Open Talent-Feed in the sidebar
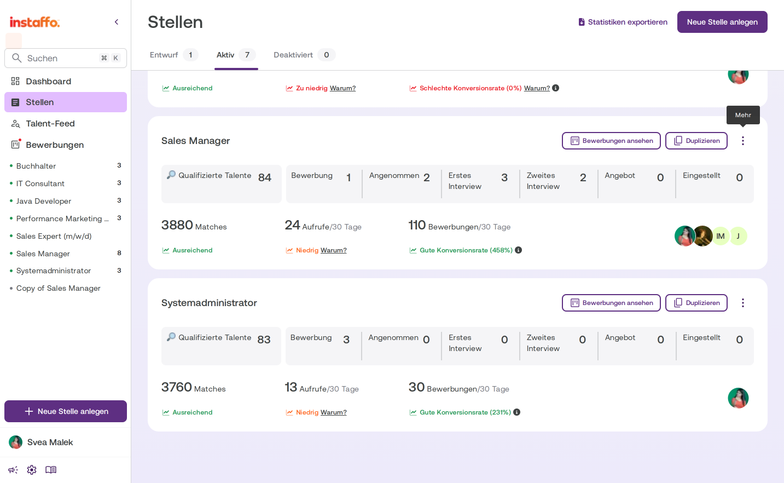The image size is (784, 483). 66,124
